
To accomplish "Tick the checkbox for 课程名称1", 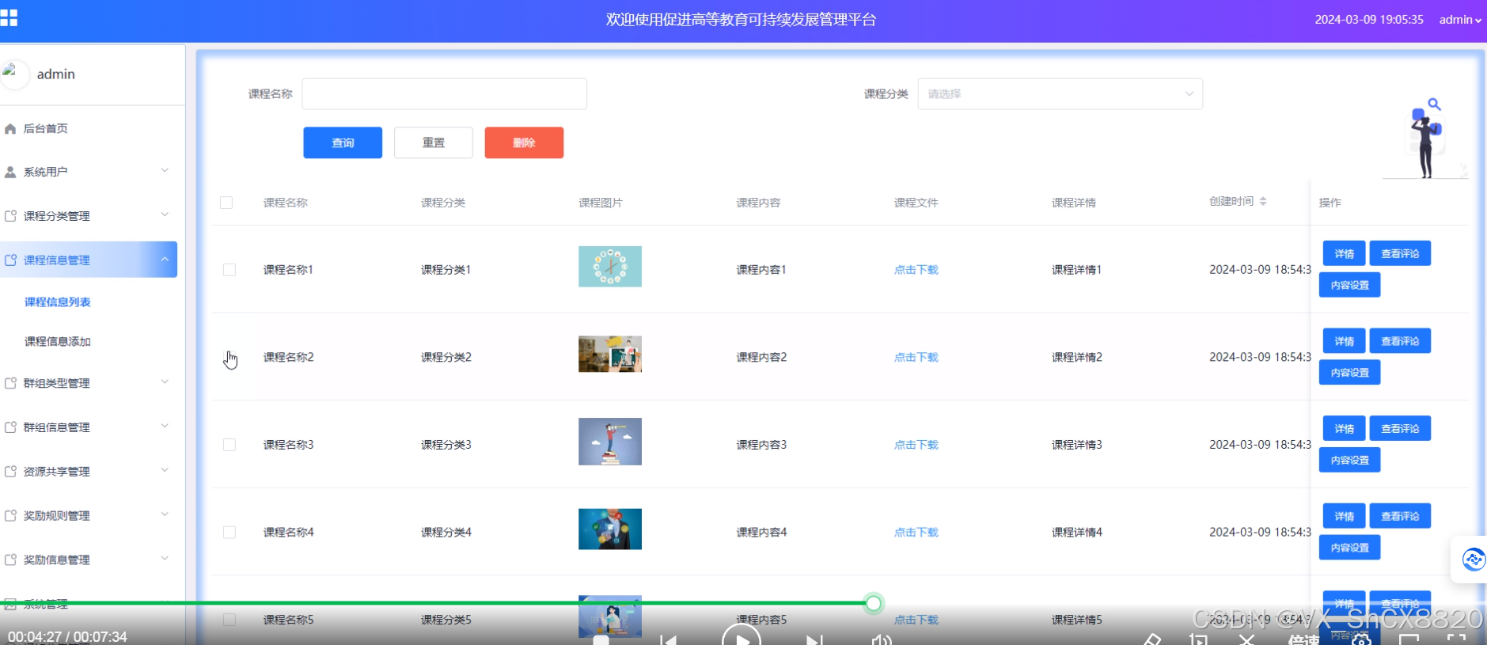I will pos(229,270).
